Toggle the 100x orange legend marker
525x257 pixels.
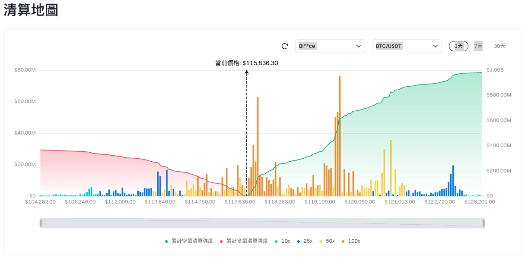click(351, 241)
